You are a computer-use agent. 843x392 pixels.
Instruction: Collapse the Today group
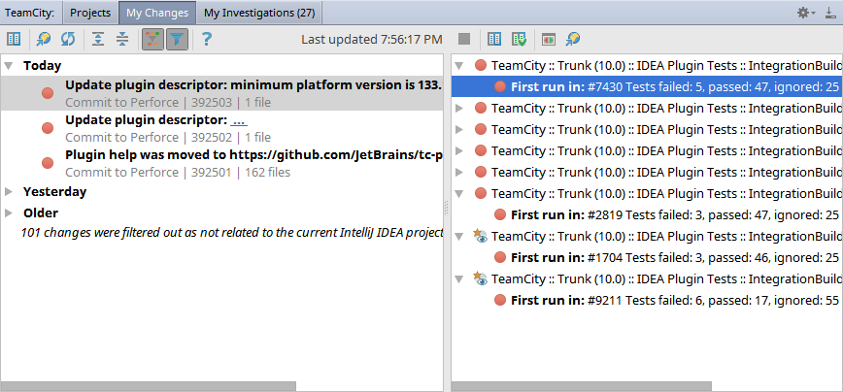click(x=9, y=66)
